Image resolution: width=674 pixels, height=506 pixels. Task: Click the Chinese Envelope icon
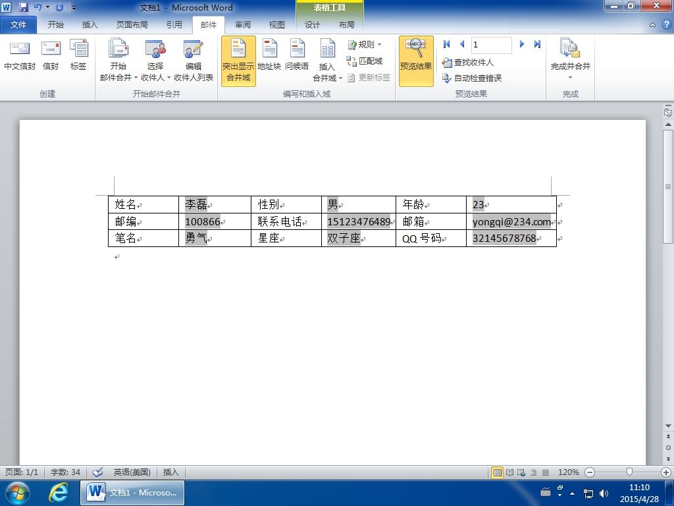point(20,56)
